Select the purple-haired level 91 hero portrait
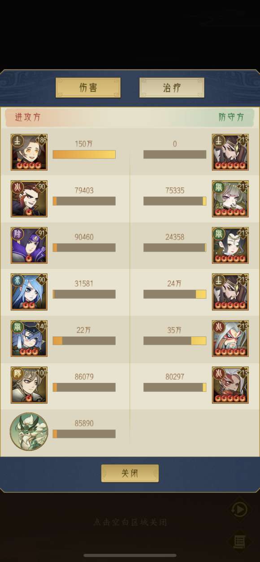Screen dimensions: 260x562 (29, 245)
